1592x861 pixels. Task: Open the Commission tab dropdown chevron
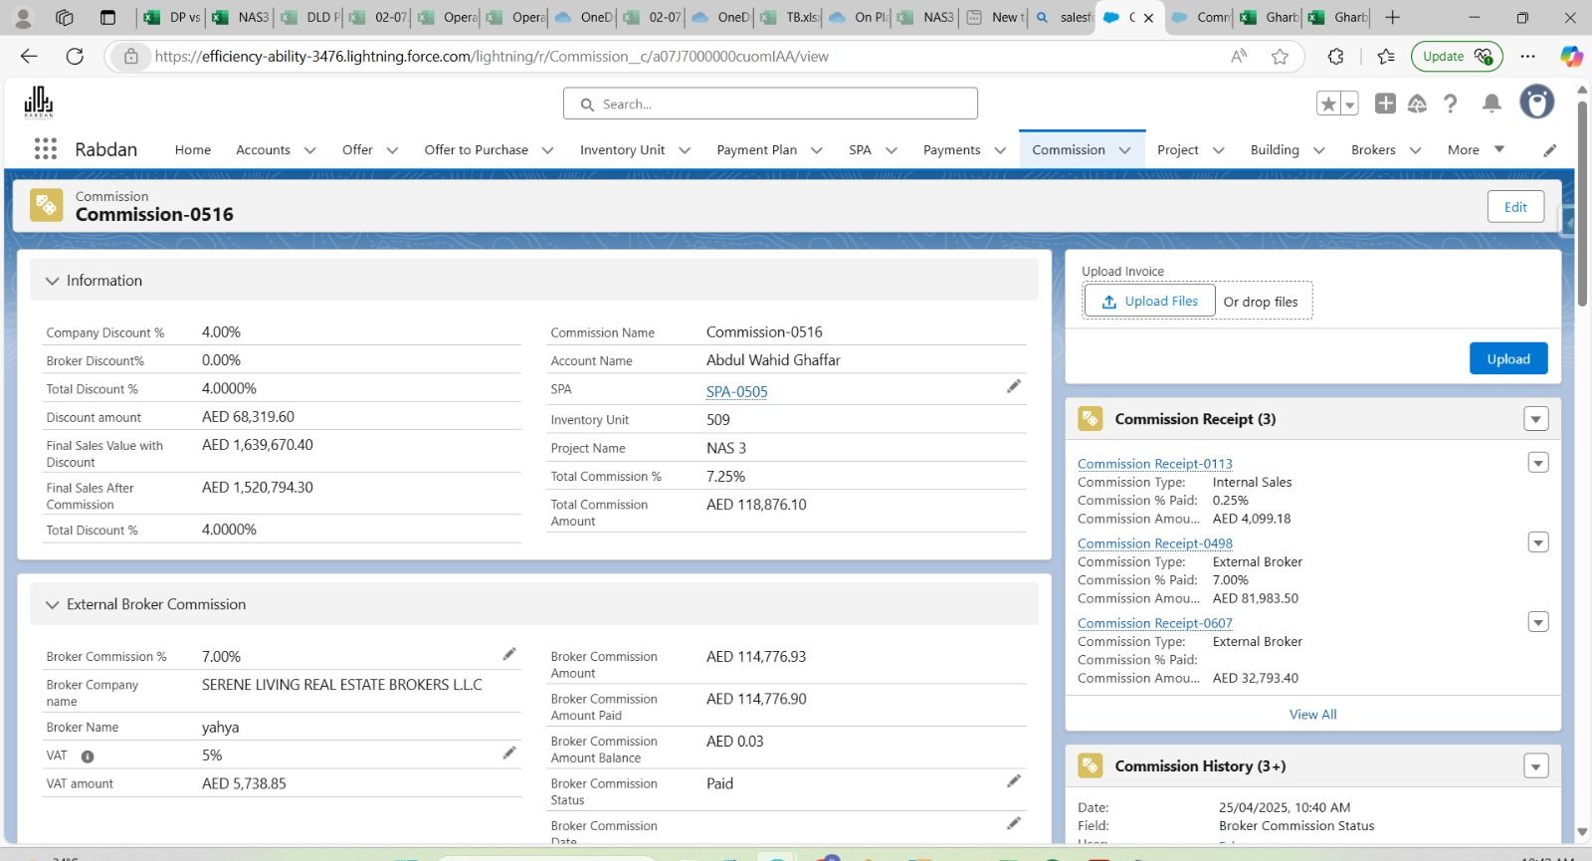point(1124,150)
